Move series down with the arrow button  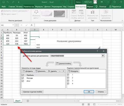click(x=64, y=71)
